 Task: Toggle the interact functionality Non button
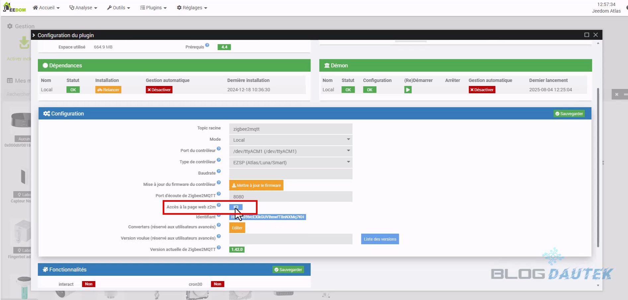(x=89, y=284)
